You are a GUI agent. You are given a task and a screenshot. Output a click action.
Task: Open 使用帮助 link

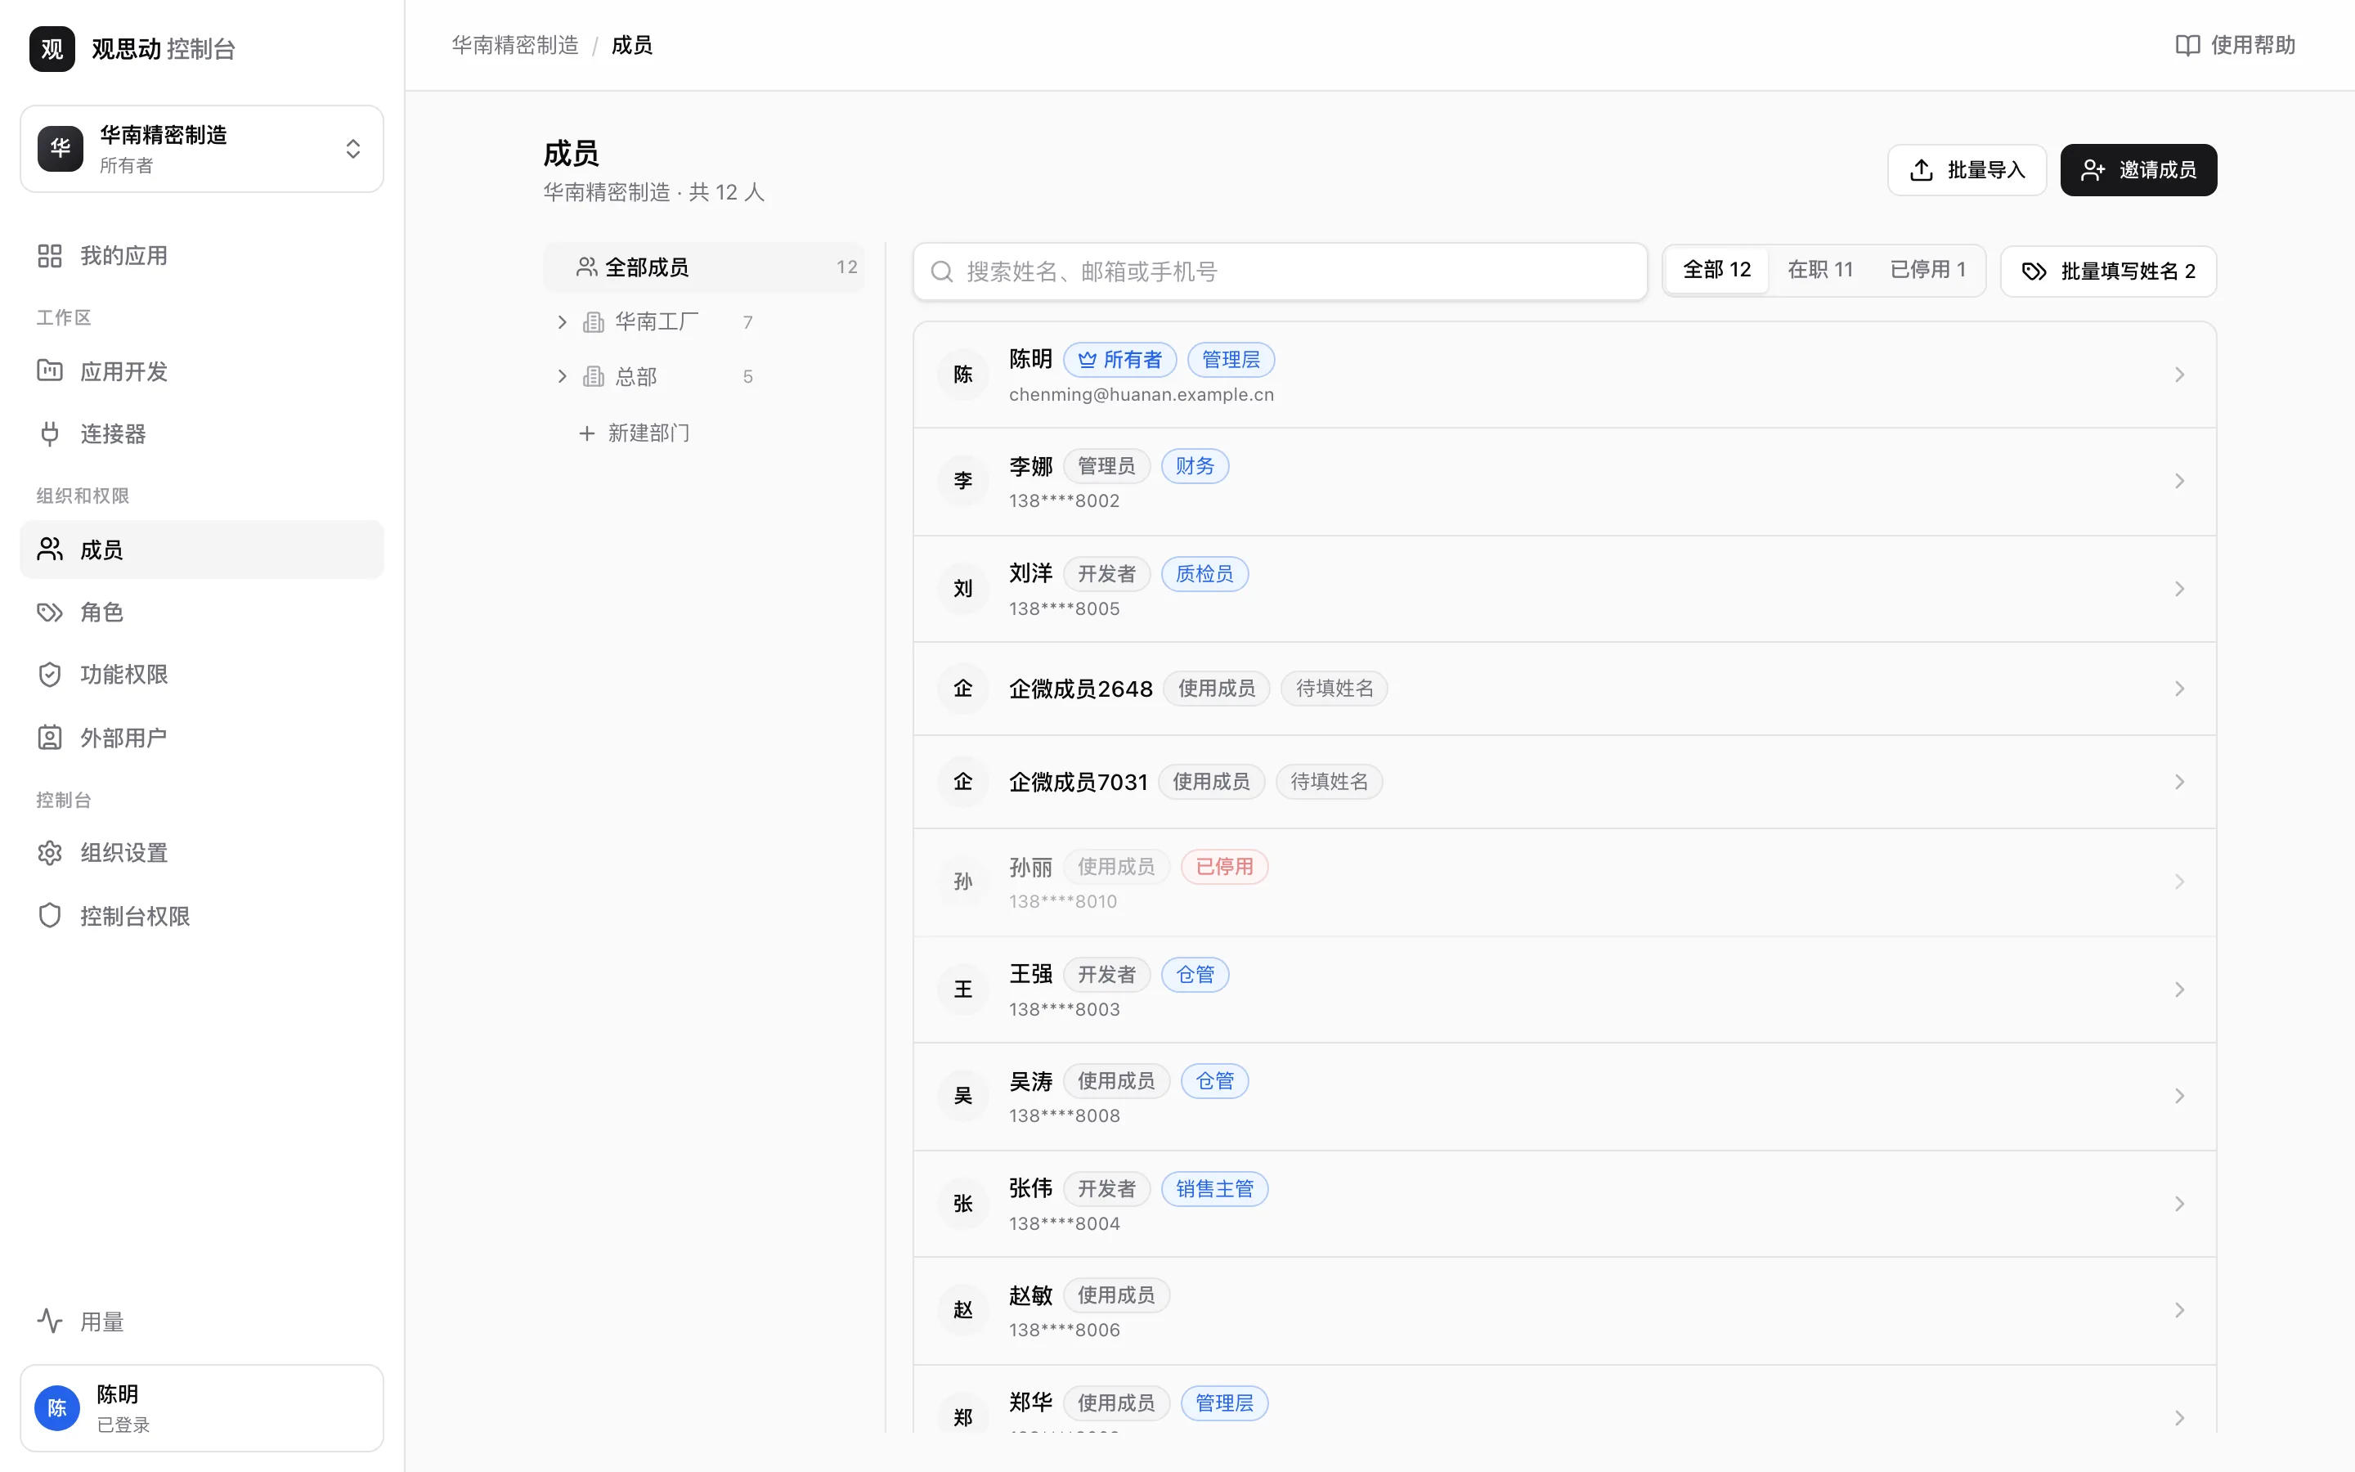pos(2236,46)
